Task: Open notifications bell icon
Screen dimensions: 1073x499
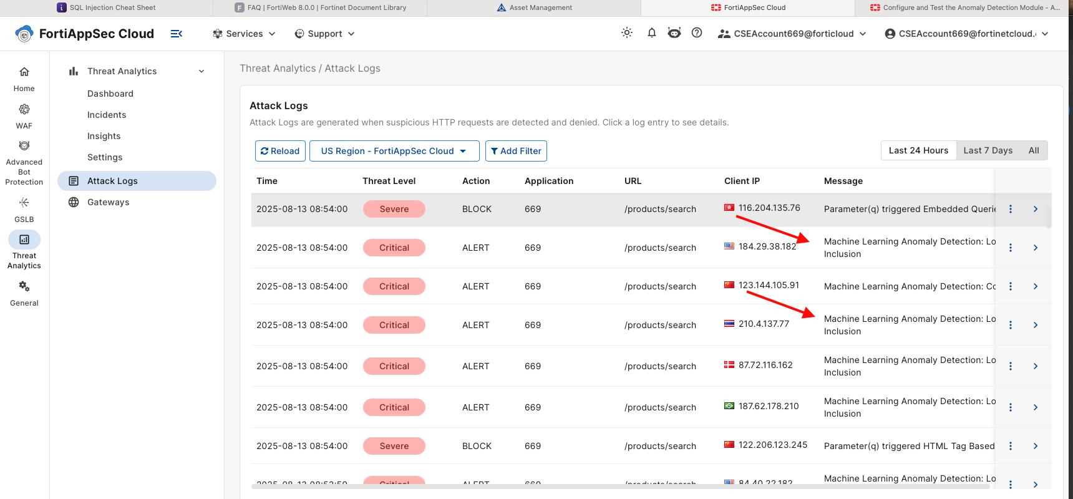Action: point(652,33)
